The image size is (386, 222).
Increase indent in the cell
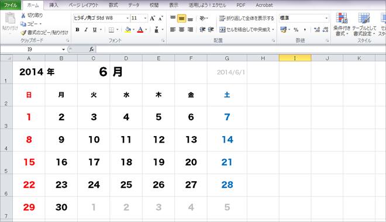[x=211, y=29]
